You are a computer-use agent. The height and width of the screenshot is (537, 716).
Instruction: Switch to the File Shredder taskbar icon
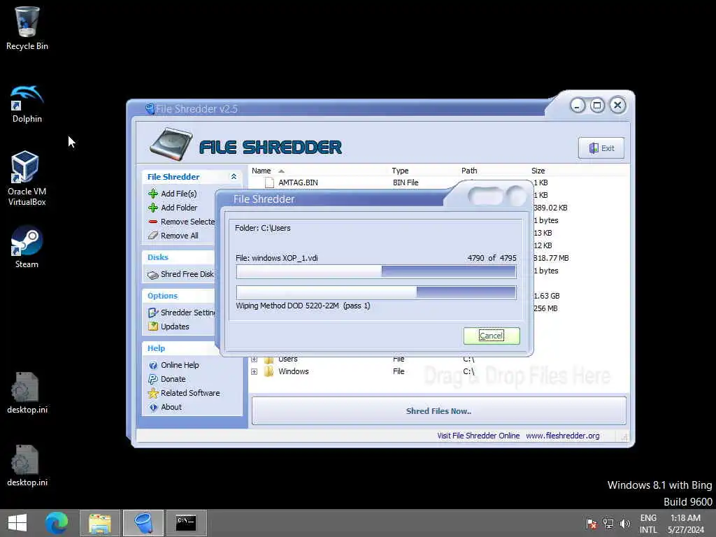point(143,523)
